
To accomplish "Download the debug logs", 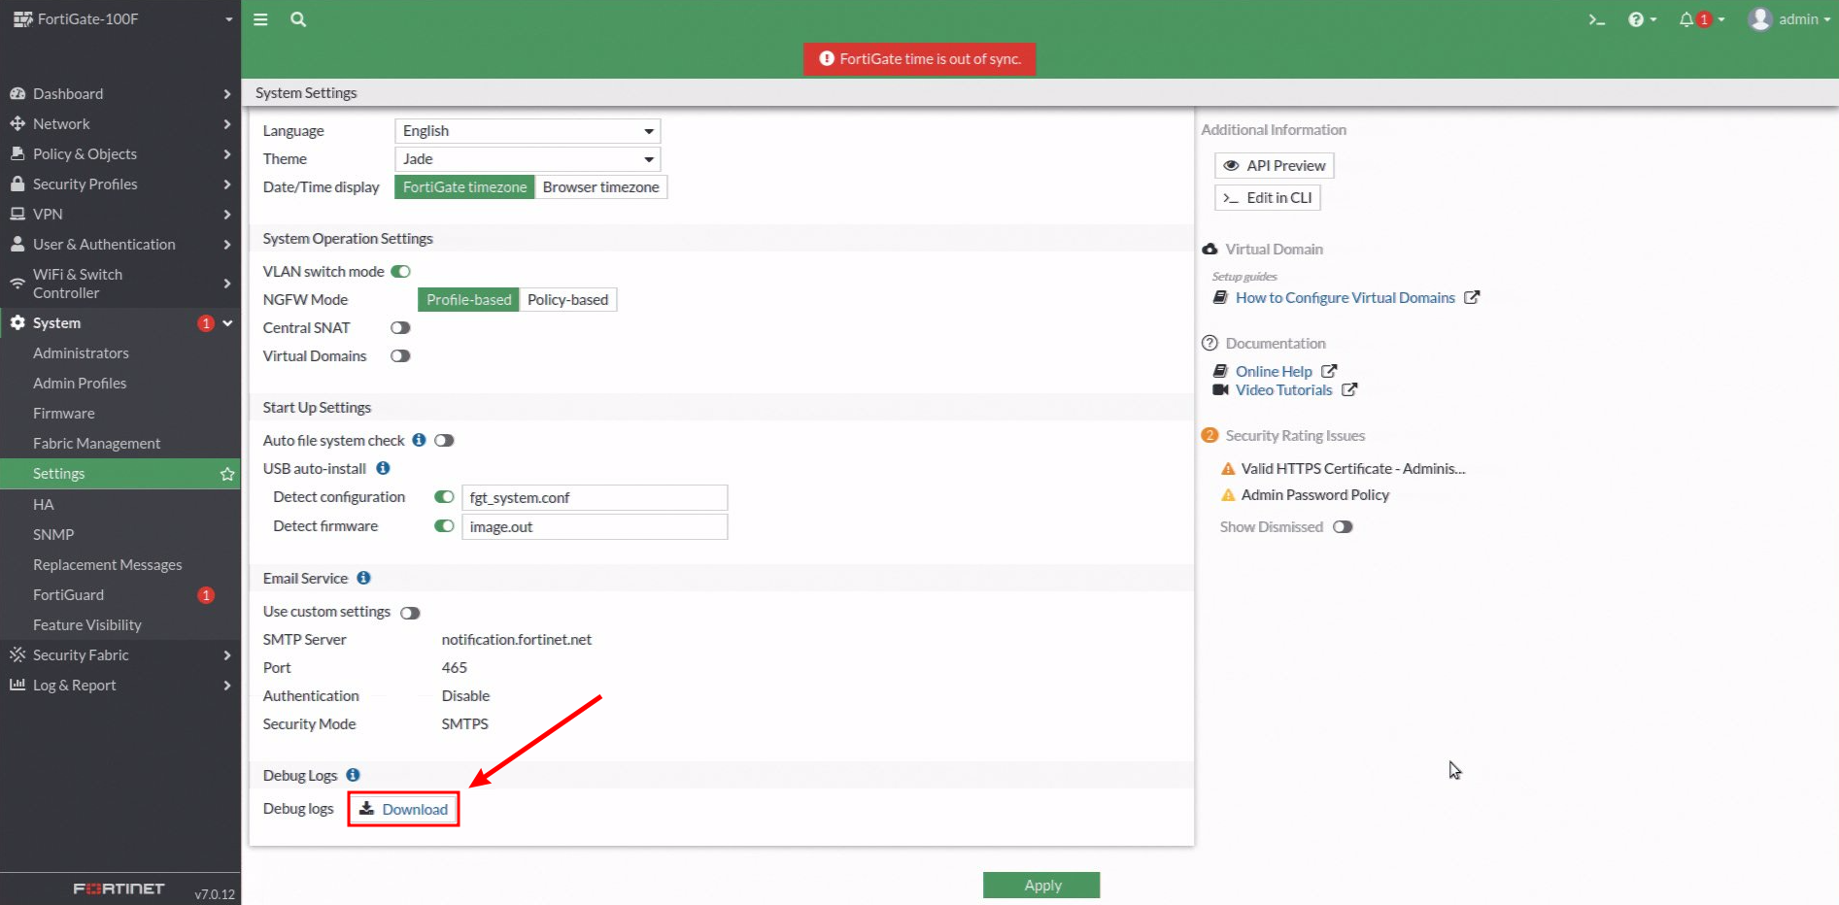I will coord(404,809).
